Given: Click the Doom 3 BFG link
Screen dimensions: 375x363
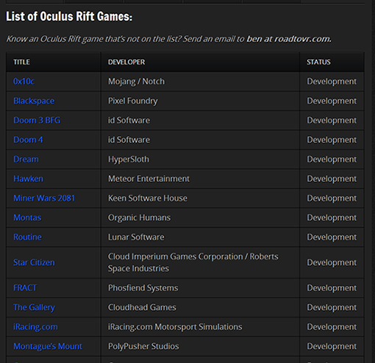Looking at the screenshot, I should pyautogui.click(x=37, y=121).
